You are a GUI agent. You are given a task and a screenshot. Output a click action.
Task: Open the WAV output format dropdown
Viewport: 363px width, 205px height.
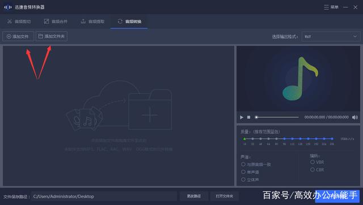pyautogui.click(x=331, y=36)
